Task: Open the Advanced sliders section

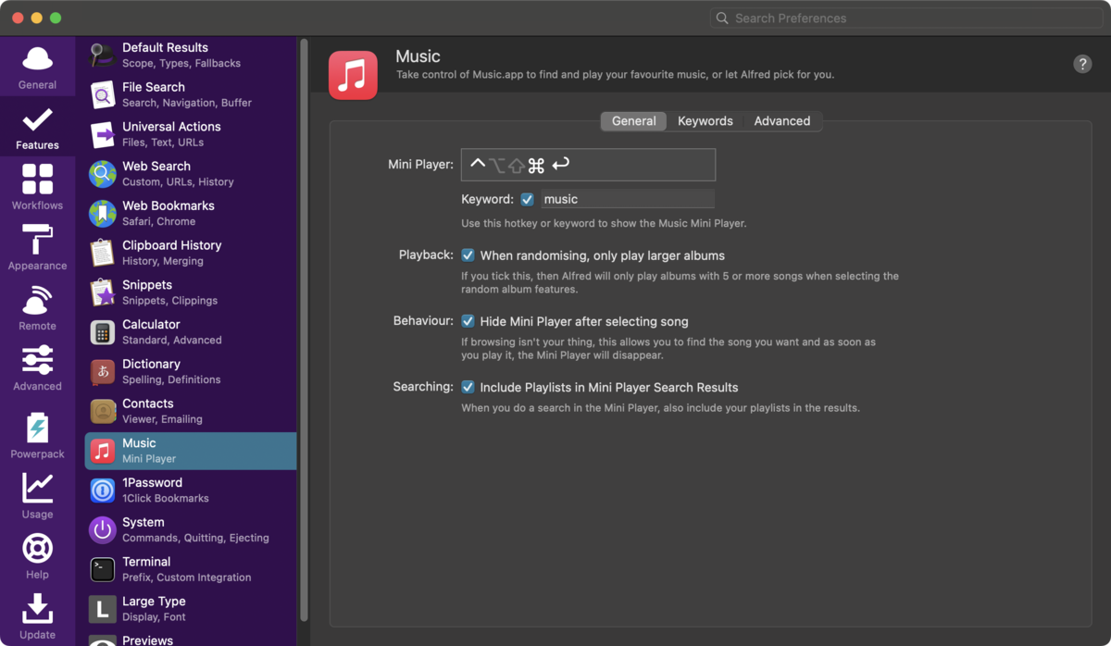Action: 37,367
